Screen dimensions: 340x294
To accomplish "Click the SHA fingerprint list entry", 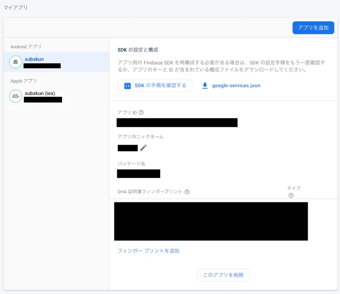I will click(x=210, y=221).
